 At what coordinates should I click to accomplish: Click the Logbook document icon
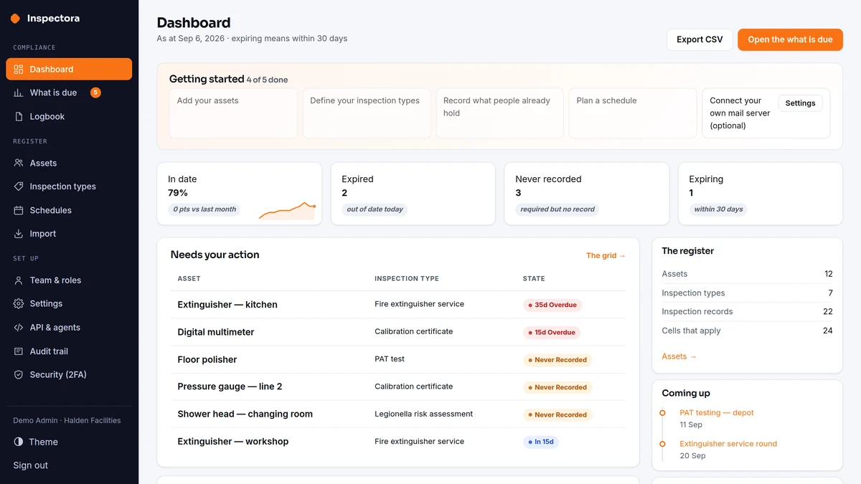point(19,116)
